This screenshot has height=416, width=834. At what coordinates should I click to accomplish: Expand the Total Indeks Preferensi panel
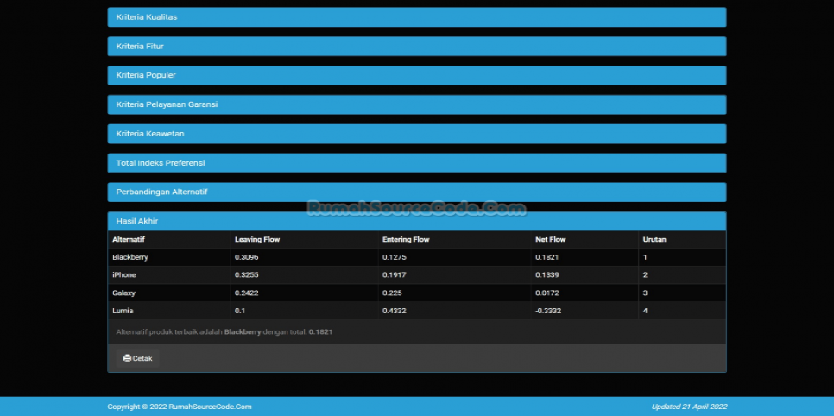(160, 163)
